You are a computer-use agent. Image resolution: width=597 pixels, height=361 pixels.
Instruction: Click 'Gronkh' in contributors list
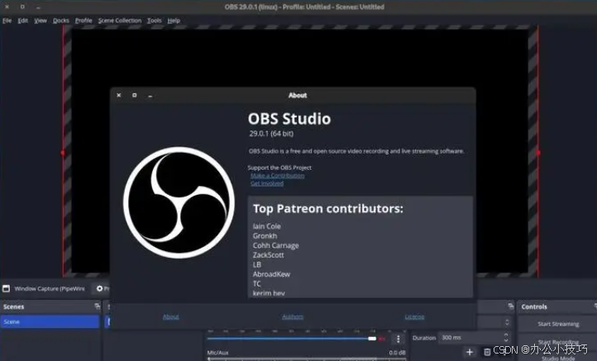click(265, 236)
